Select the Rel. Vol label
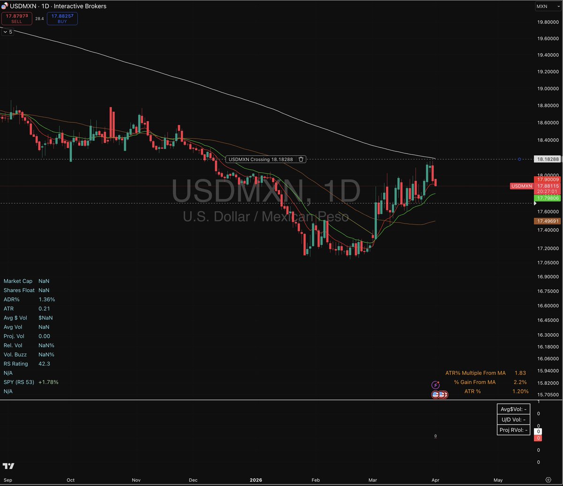 [13, 345]
